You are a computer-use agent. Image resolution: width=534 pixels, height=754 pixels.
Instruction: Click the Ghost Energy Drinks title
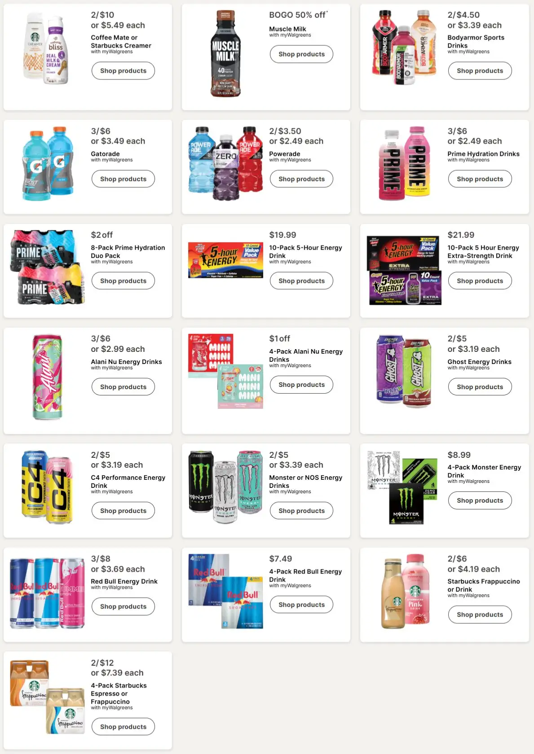pos(479,362)
